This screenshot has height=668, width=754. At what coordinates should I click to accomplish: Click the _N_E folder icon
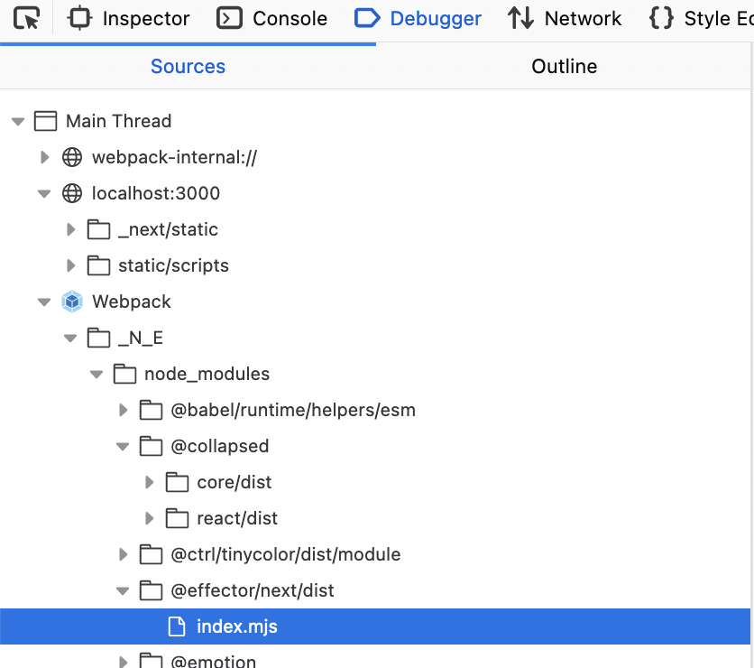(x=98, y=338)
